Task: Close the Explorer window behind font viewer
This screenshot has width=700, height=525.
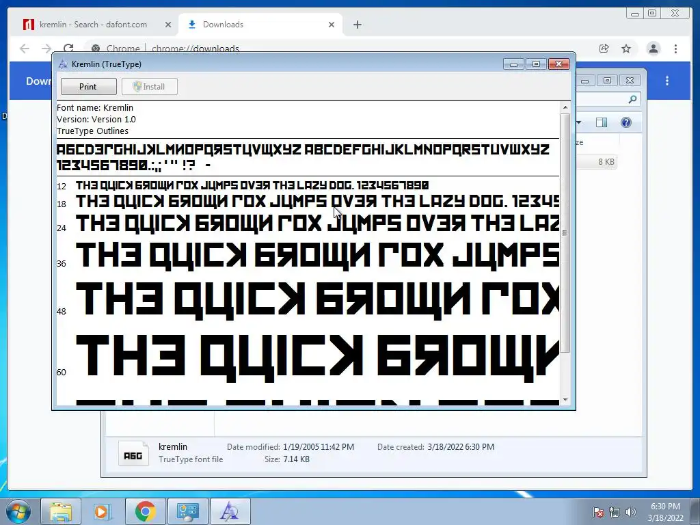Action: (630, 81)
